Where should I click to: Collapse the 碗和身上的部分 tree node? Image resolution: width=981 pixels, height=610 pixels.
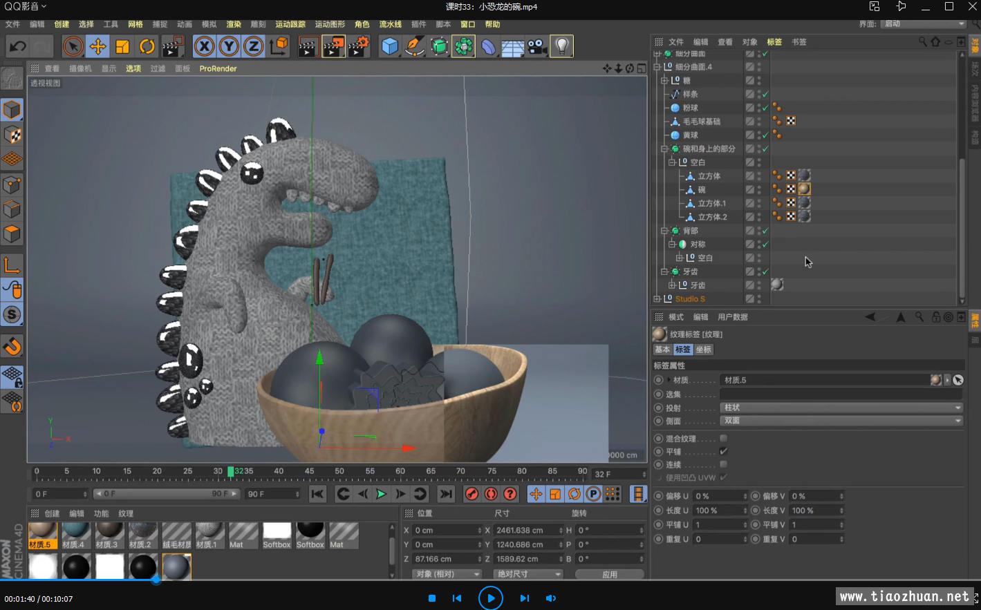pos(665,149)
